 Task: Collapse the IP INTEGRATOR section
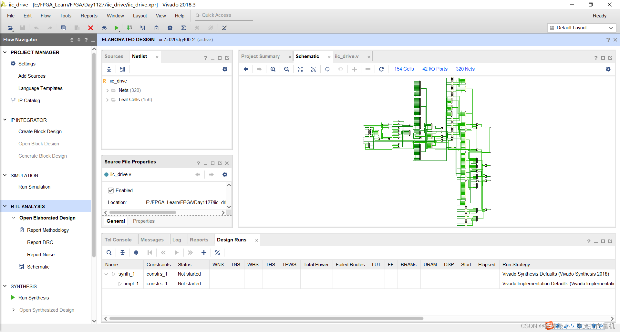(5, 120)
